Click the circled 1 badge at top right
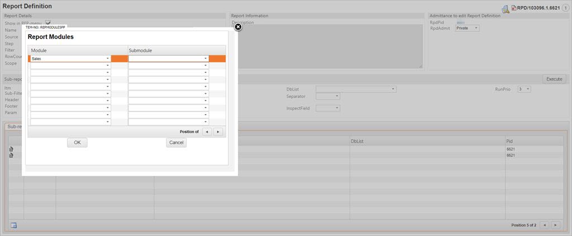Screen dimensions: 572x236 [x=565, y=8]
